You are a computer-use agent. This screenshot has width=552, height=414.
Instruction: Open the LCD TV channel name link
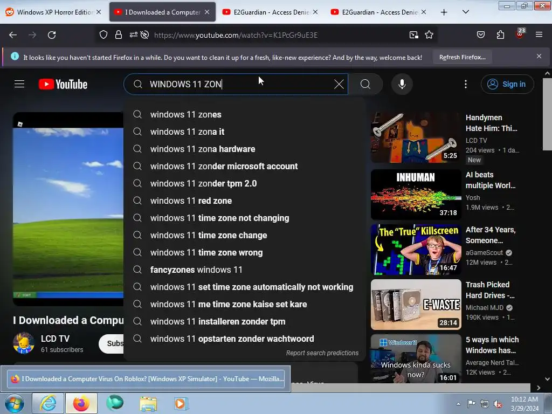[56, 339]
